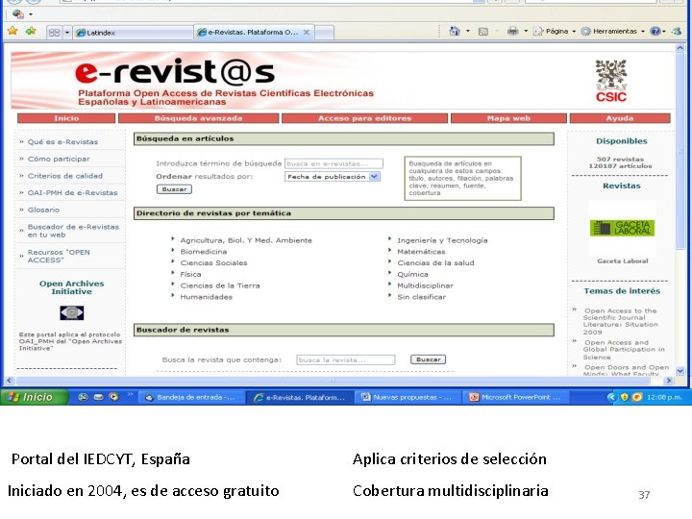Click the e-Revistas taskbar item
Viewport: 692px width, 519px height.
(299, 397)
